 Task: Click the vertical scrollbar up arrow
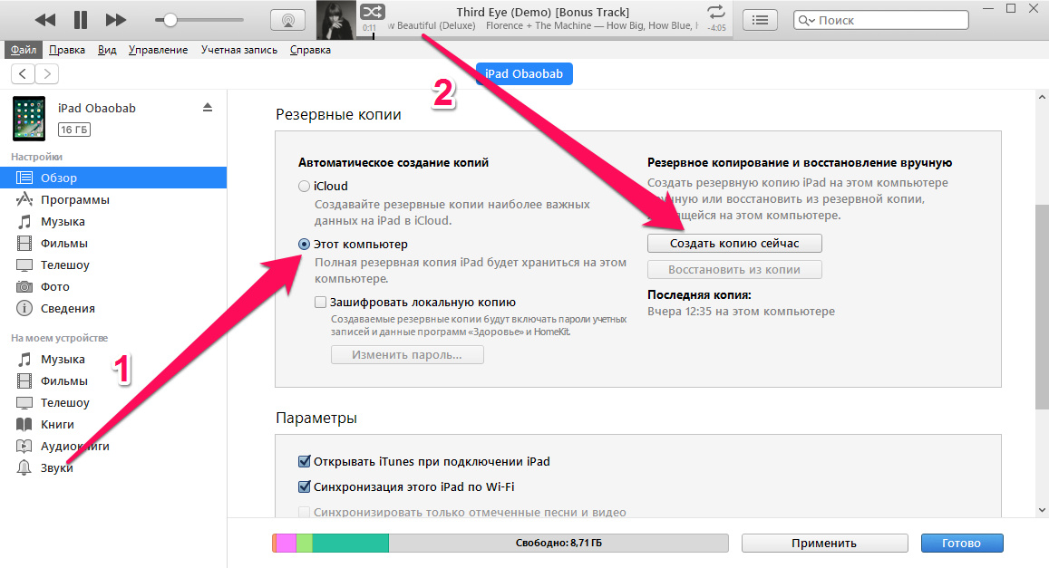click(x=1043, y=97)
